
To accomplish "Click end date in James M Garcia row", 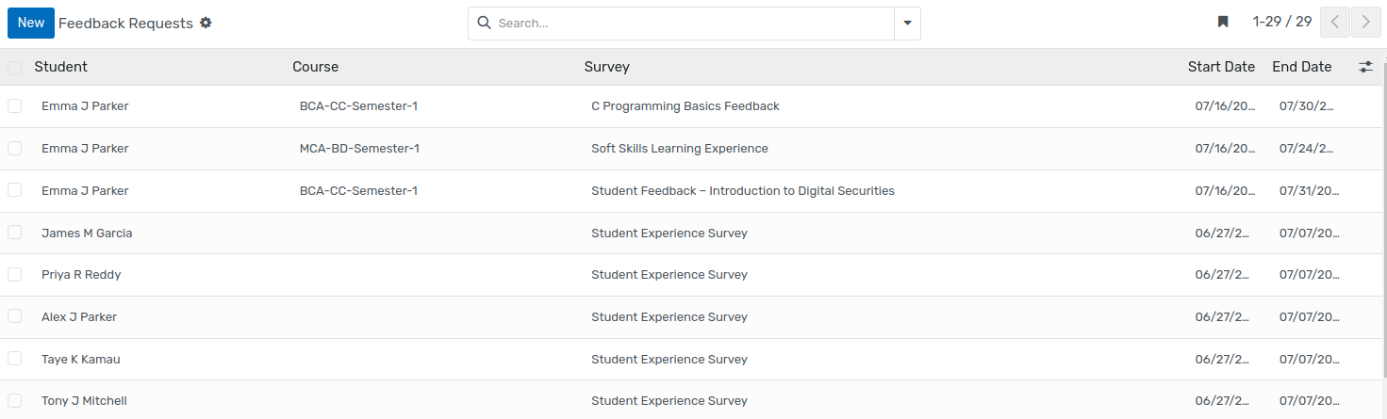I will coord(1309,234).
